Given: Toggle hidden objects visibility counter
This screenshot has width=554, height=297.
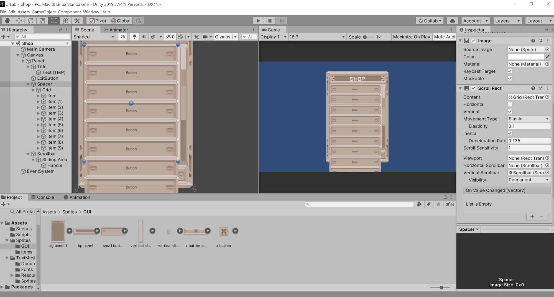Looking at the screenshot, I should coord(170,37).
